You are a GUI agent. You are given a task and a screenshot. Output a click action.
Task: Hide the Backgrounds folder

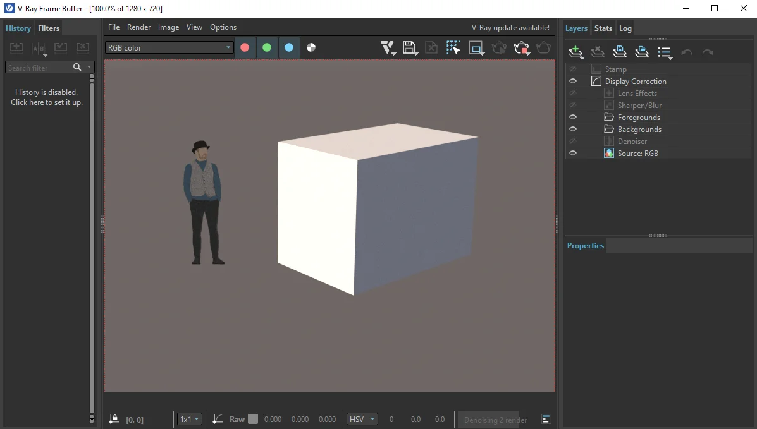tap(573, 129)
